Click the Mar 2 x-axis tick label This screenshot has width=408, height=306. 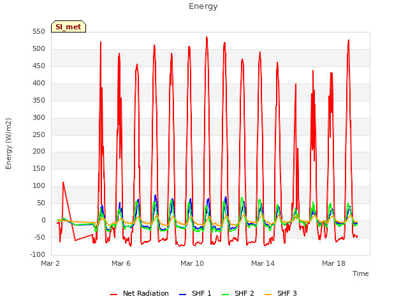tap(50, 263)
